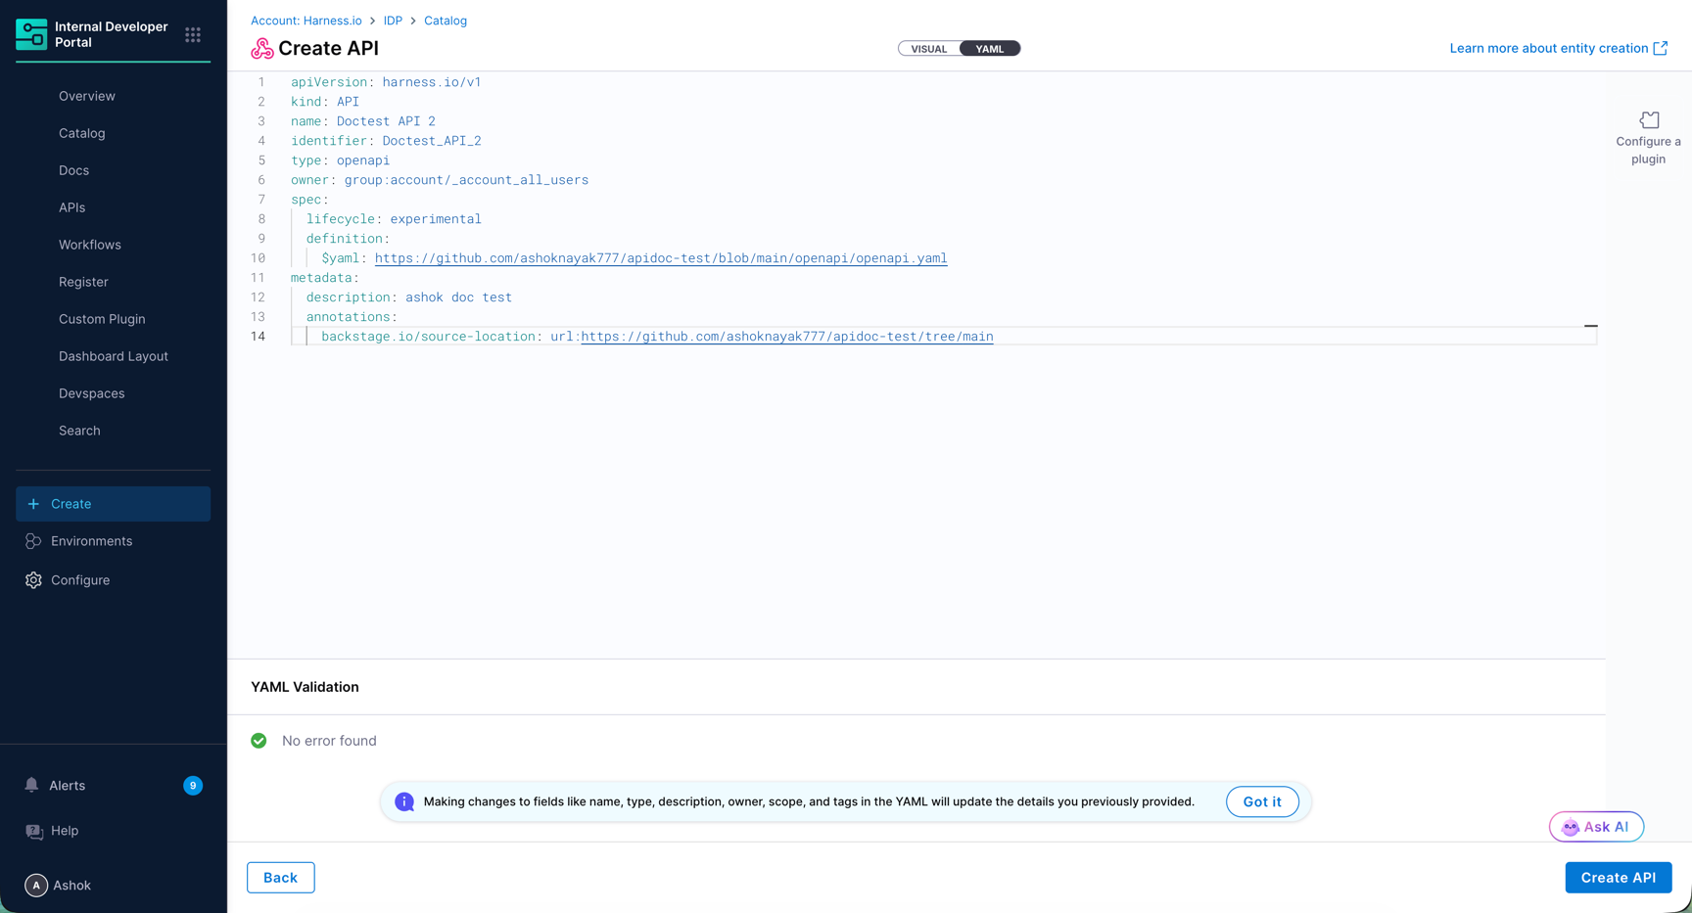Screen dimensions: 1692x913
Task: Select the YAML view toggle
Action: click(x=990, y=49)
